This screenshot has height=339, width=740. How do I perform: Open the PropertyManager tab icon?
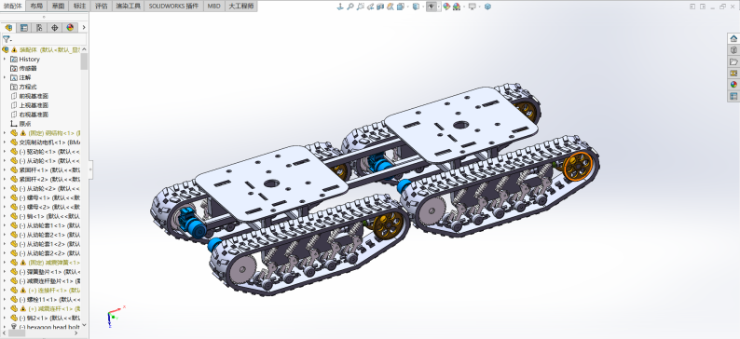[x=24, y=27]
